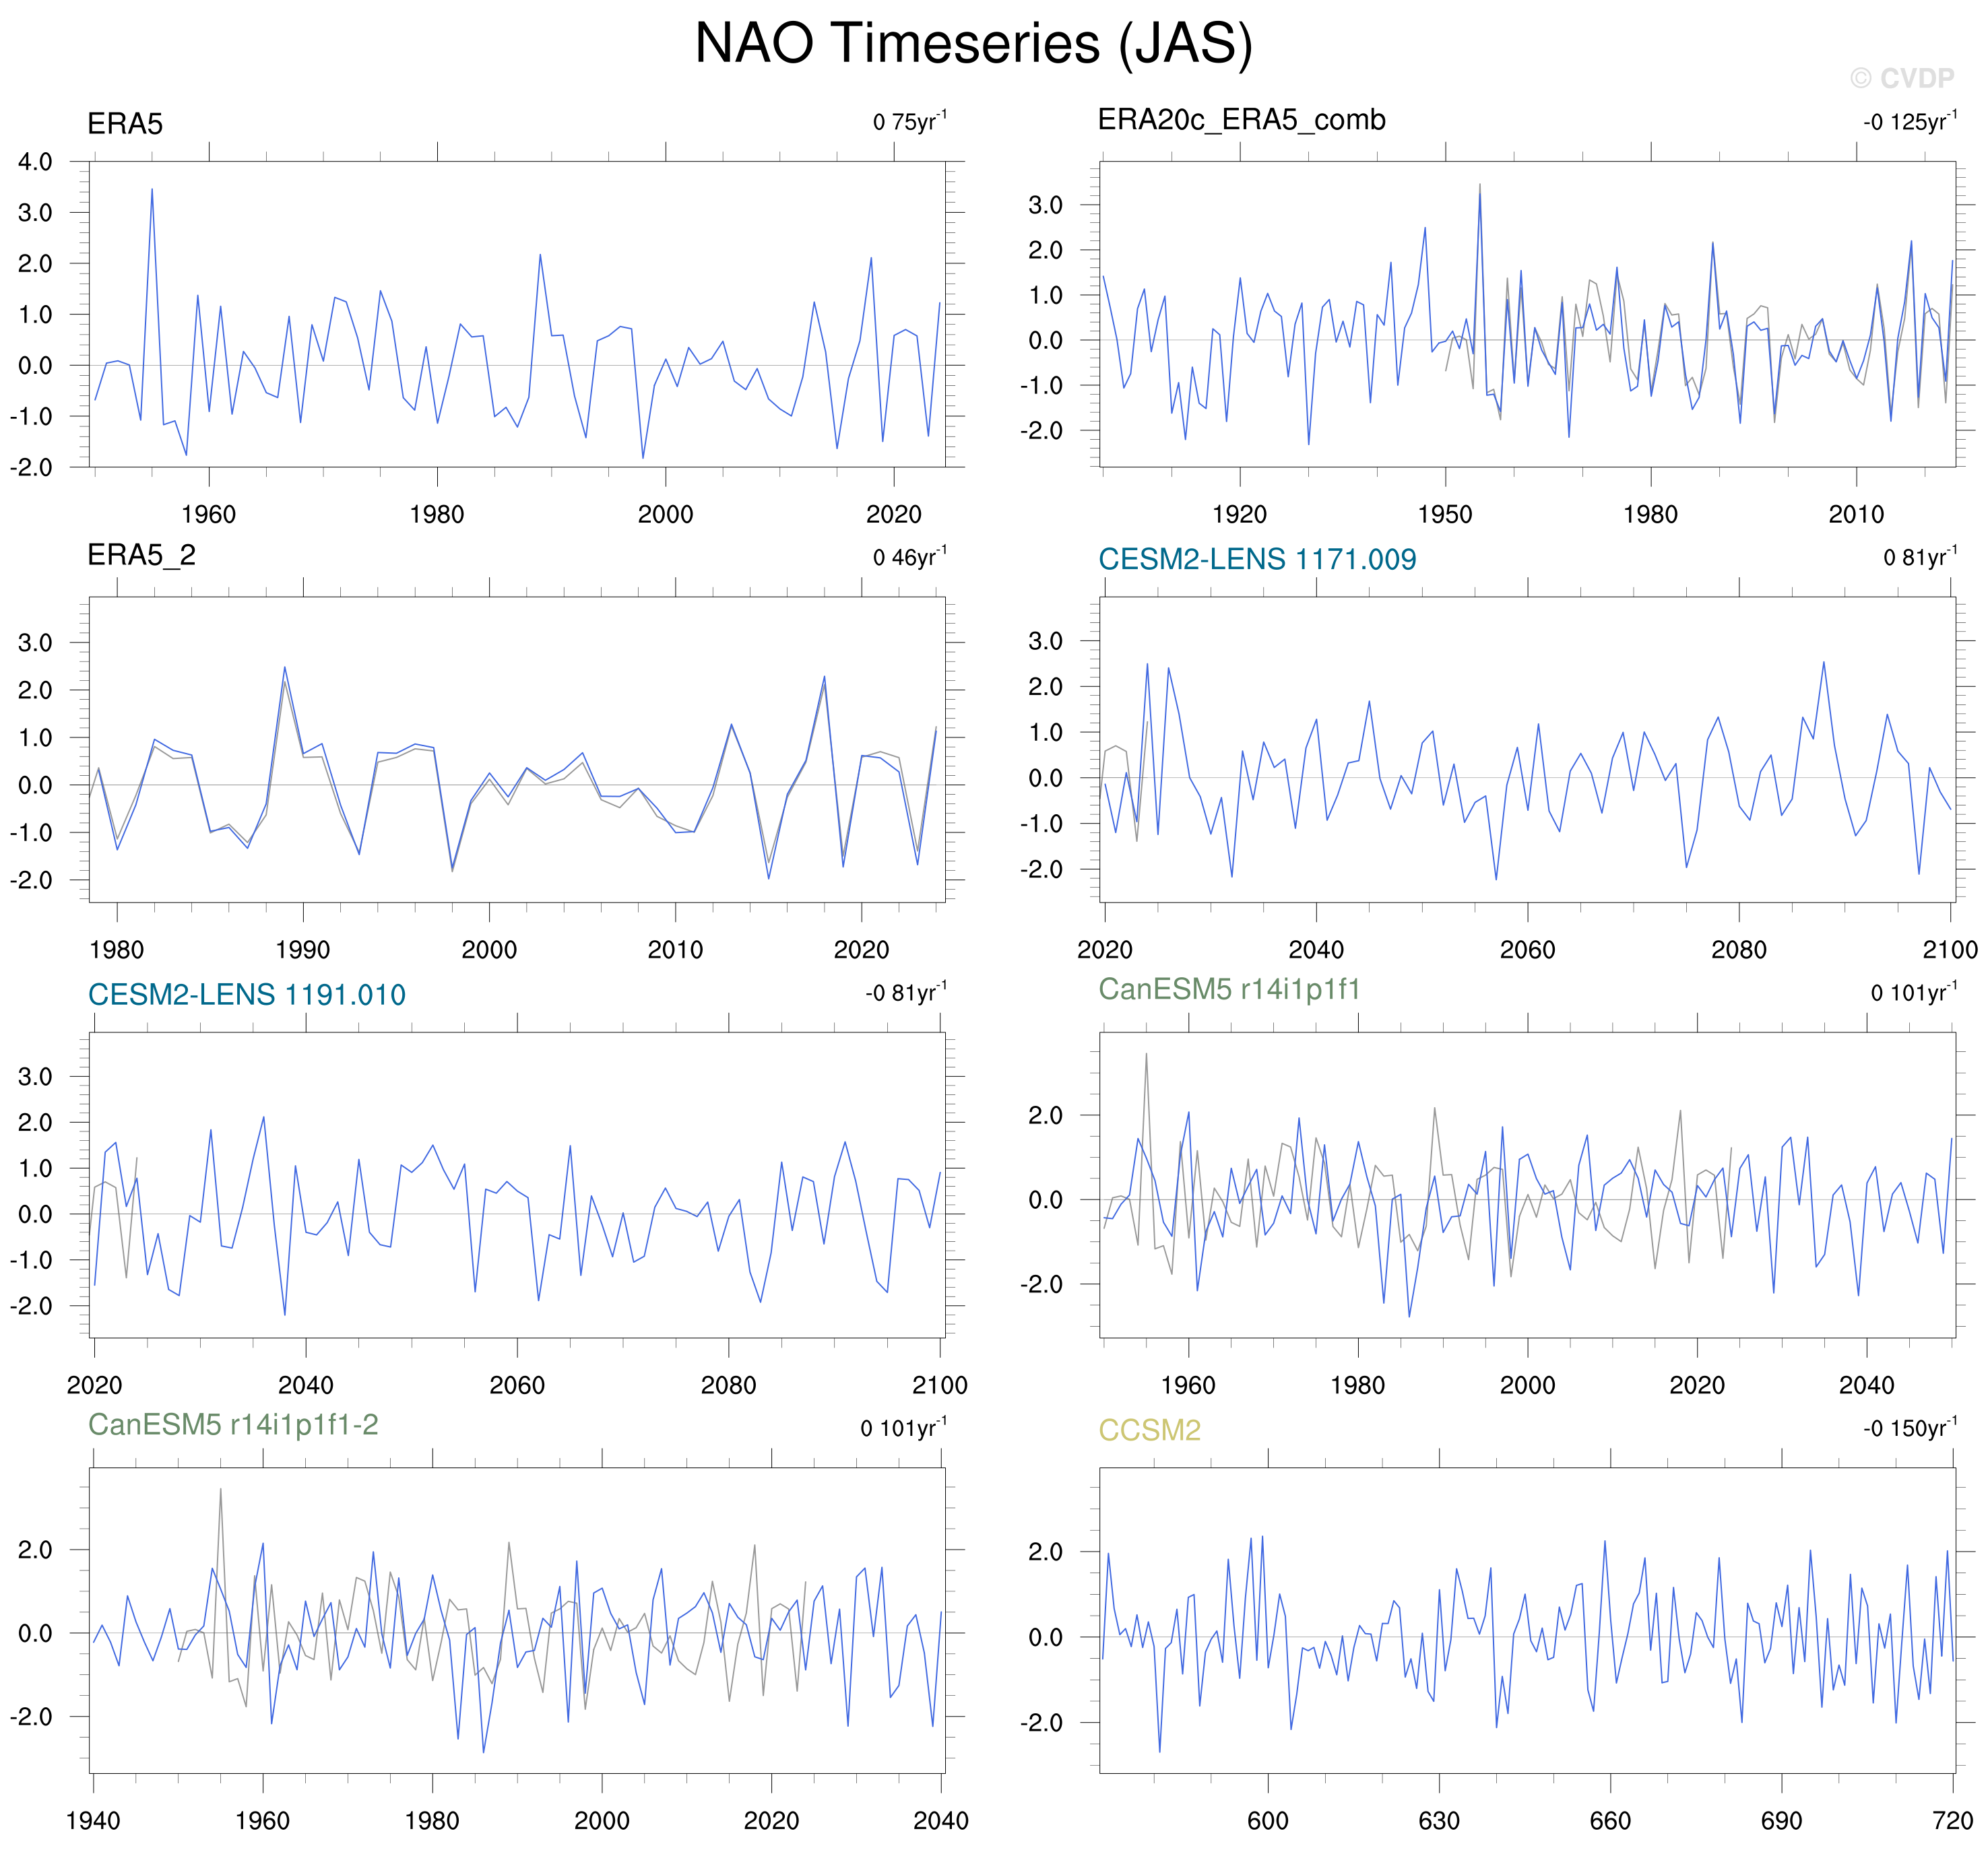Select the CanESM5 r14i1p1f1 label
Screen dimensions: 1988x1850
(x=1229, y=989)
